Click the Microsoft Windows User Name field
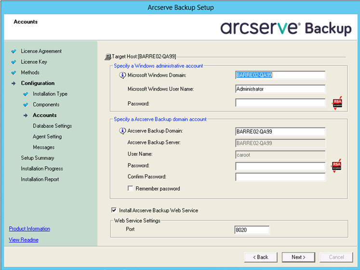 coord(280,89)
